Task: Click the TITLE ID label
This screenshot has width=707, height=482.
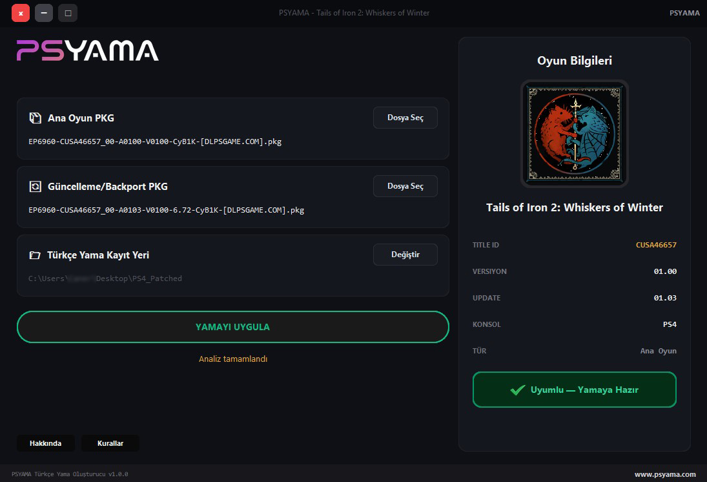Action: pos(486,245)
